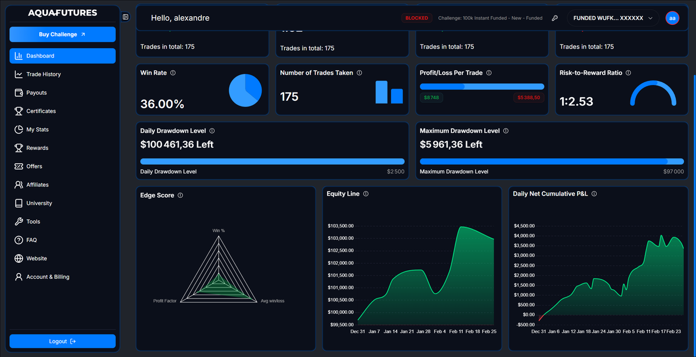Show Edge Score info icon

coord(180,196)
